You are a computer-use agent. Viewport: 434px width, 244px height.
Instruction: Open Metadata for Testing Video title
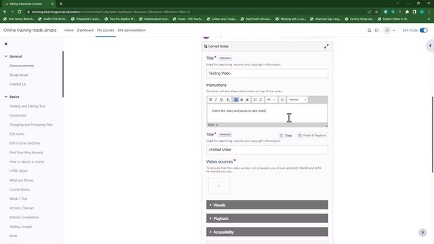pos(225,58)
